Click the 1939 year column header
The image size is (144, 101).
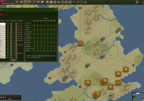coord(34,20)
